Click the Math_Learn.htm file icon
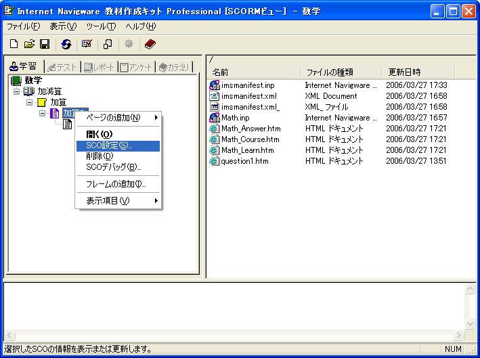This screenshot has width=480, height=358. [215, 150]
